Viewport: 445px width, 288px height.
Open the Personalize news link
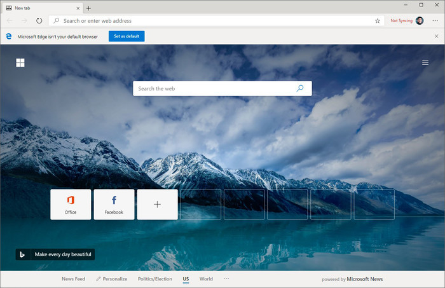112,279
